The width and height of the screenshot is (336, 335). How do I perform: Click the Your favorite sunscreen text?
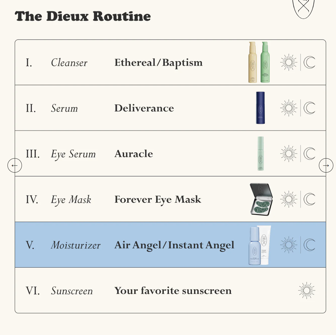(x=173, y=291)
